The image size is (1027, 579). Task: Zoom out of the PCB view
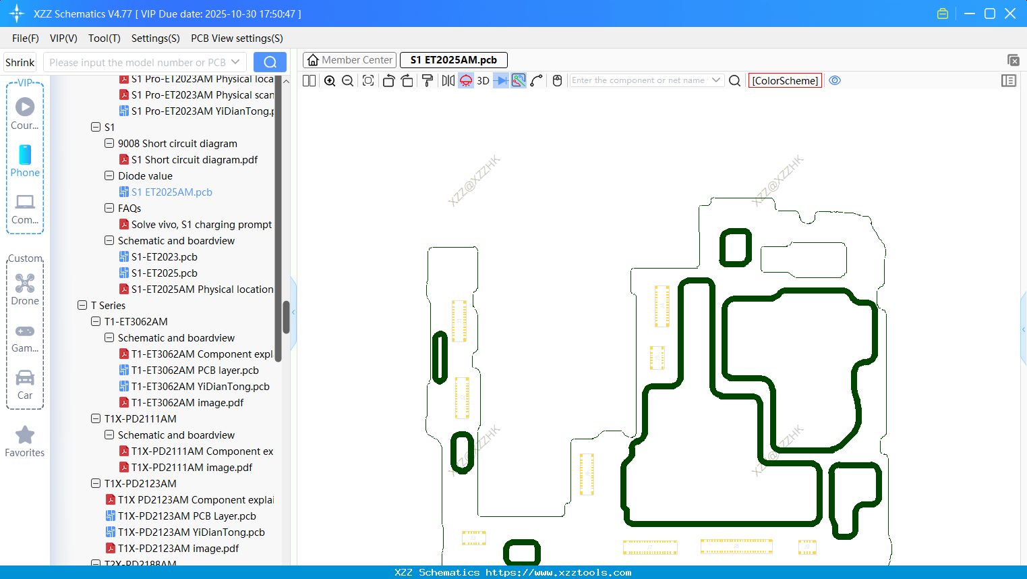coord(348,80)
